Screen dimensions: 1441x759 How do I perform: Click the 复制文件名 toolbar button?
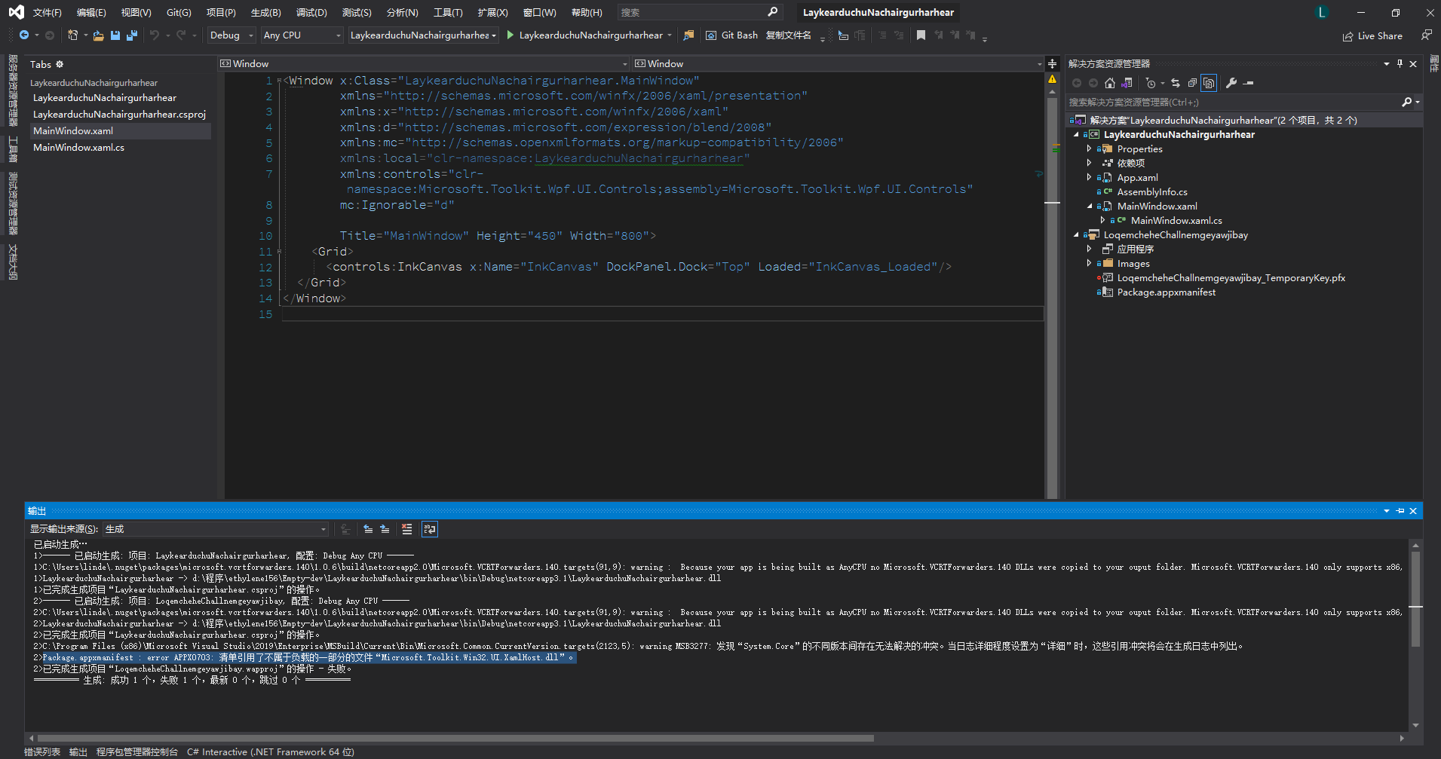click(x=789, y=35)
